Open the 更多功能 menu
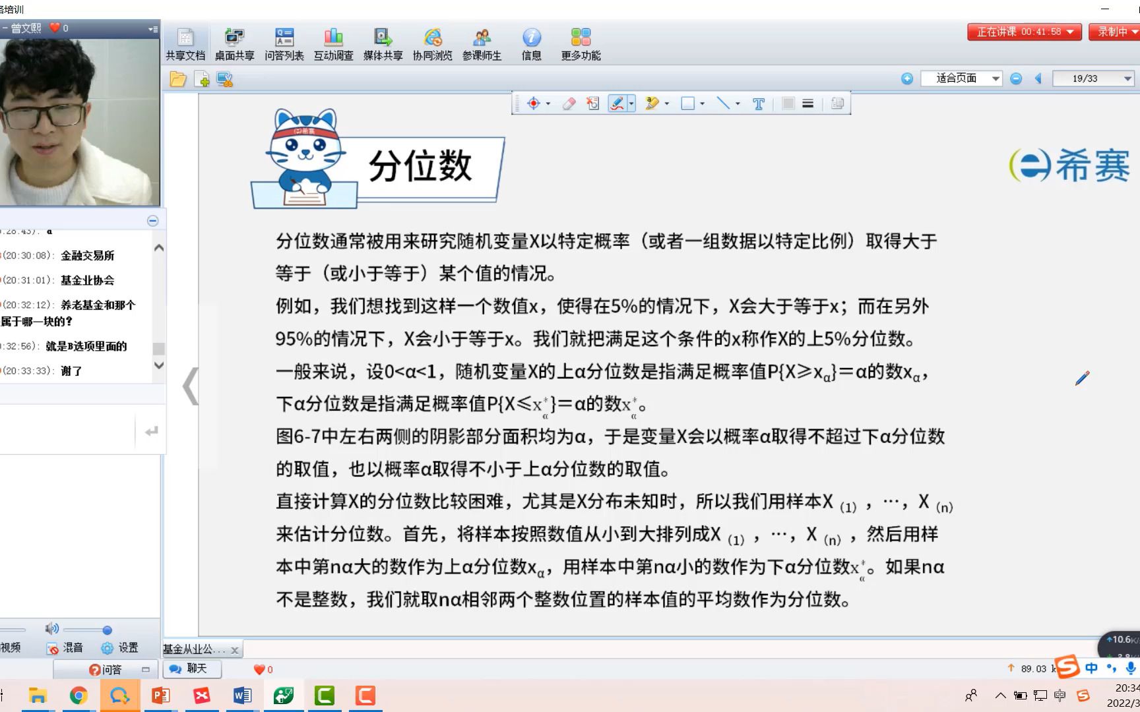This screenshot has width=1140, height=712. [x=581, y=42]
